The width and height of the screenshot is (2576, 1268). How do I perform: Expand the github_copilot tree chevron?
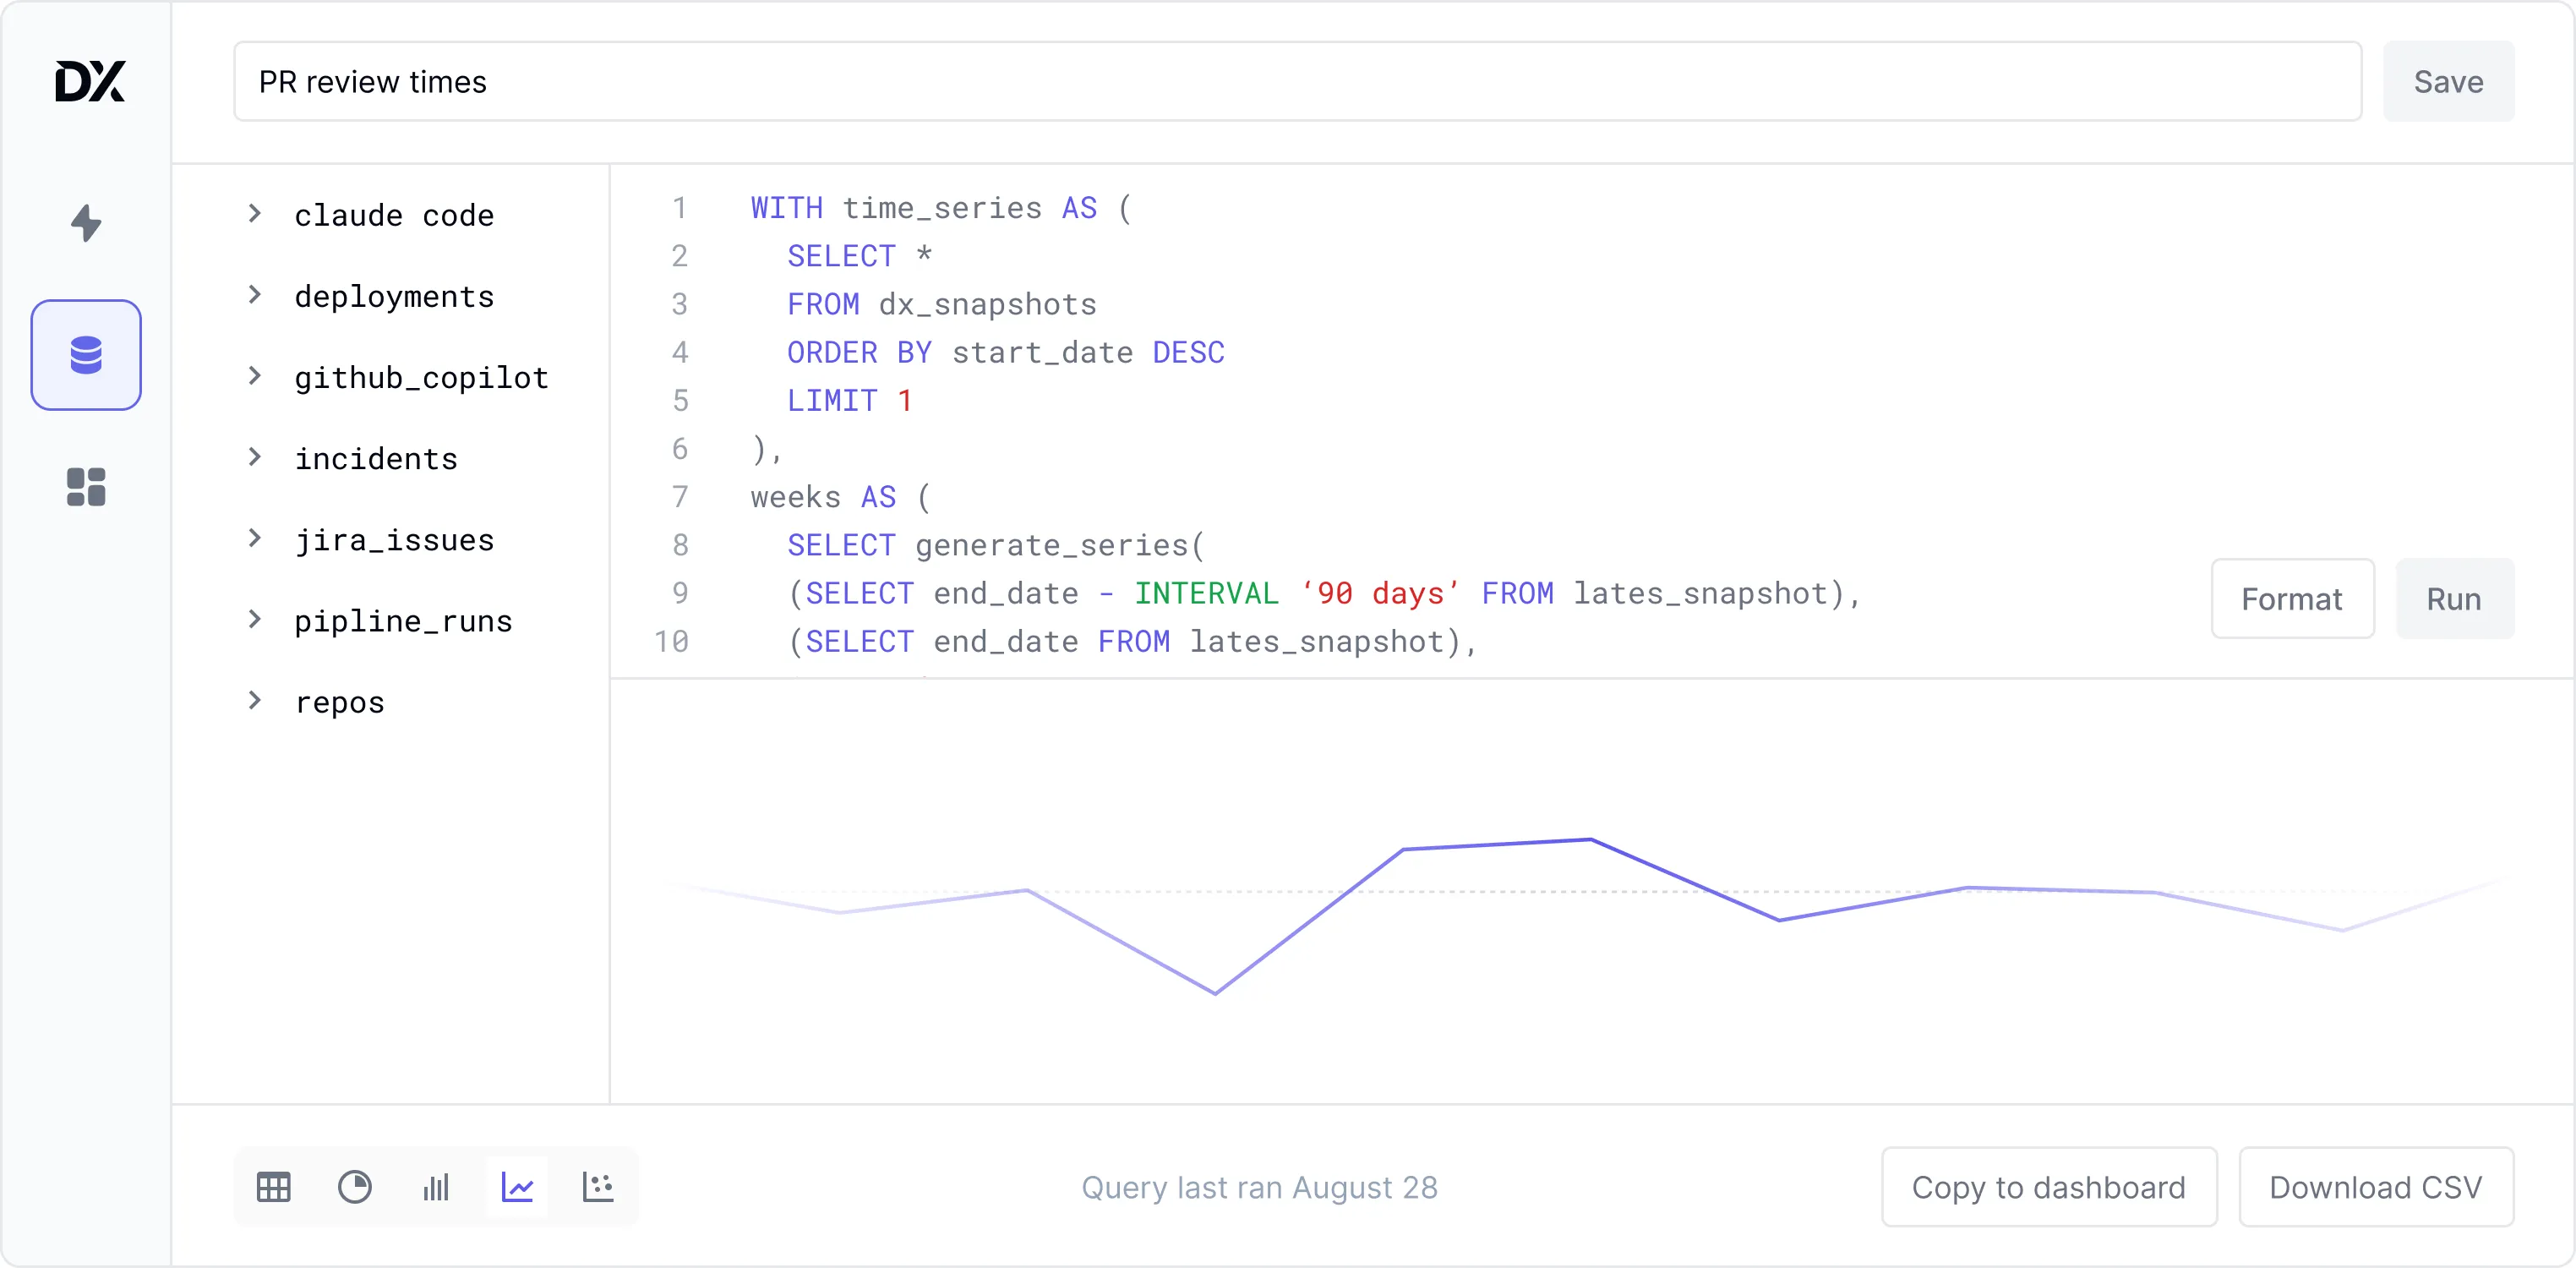click(x=255, y=376)
